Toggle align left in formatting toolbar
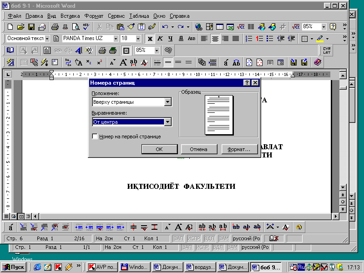 point(204,39)
